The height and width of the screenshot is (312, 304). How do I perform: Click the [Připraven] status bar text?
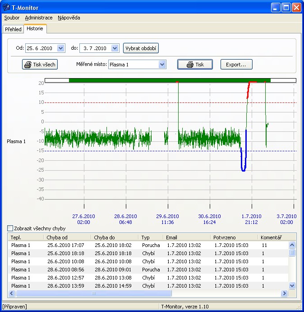click(14, 307)
